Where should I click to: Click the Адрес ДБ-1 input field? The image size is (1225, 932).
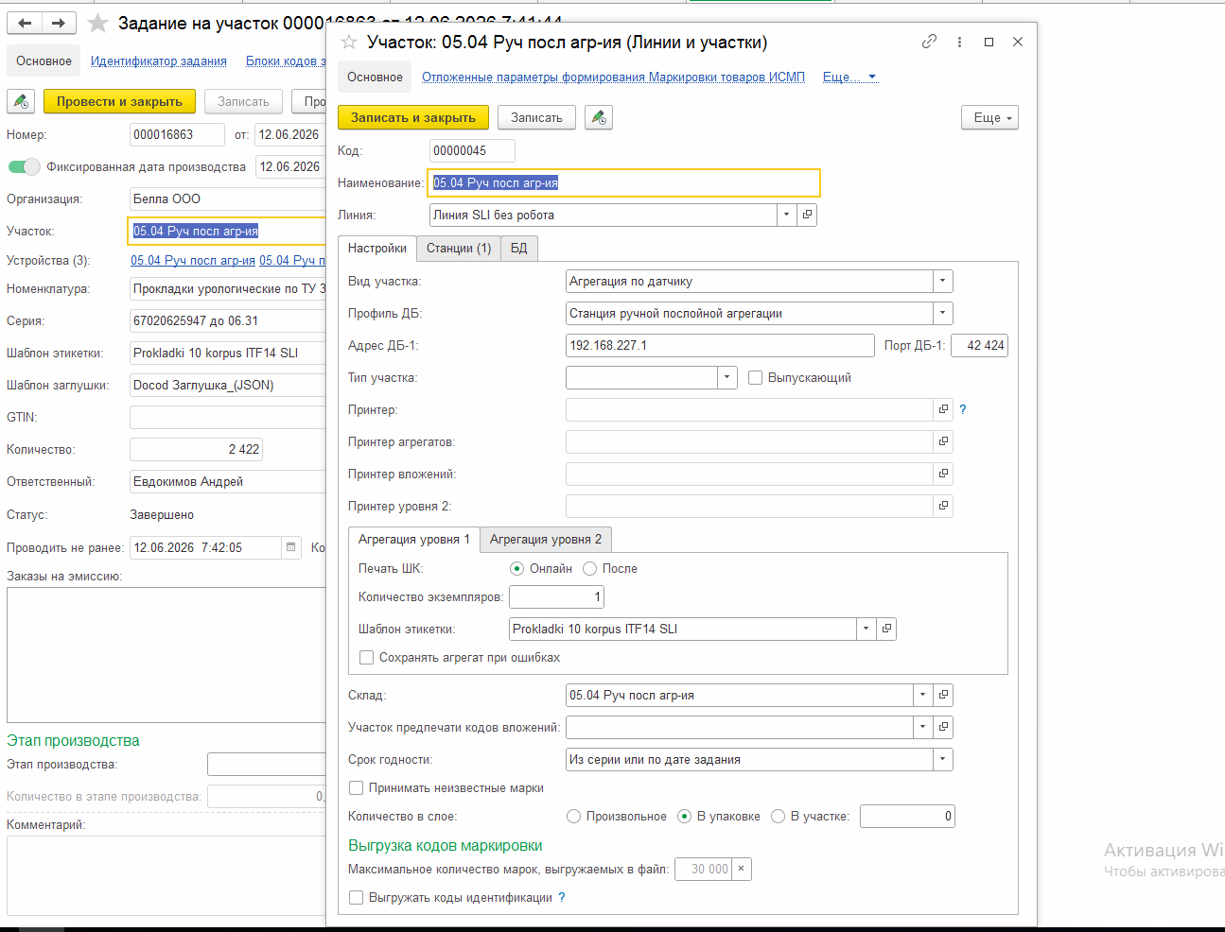tap(720, 345)
